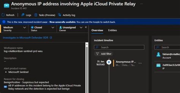Open Tasks (Preview) clipboard icon

click(36, 15)
